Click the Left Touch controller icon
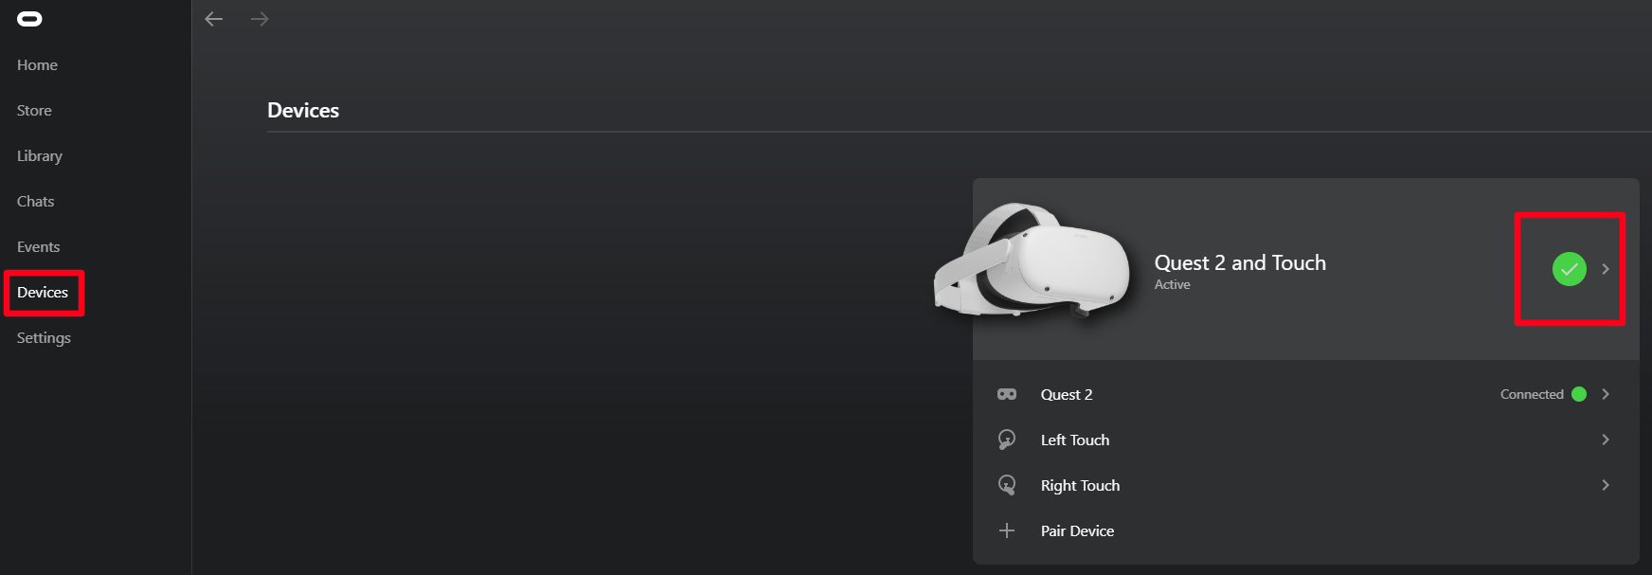The width and height of the screenshot is (1652, 575). point(1006,440)
